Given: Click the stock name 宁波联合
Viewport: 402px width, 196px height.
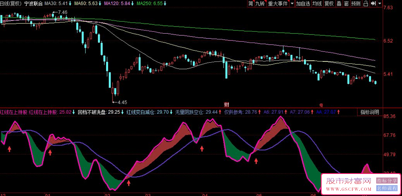Looking at the screenshot, I should (x=34, y=4).
